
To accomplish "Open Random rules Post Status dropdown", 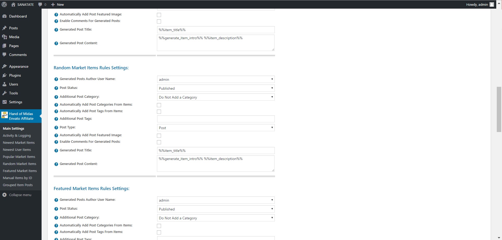I will click(x=216, y=88).
